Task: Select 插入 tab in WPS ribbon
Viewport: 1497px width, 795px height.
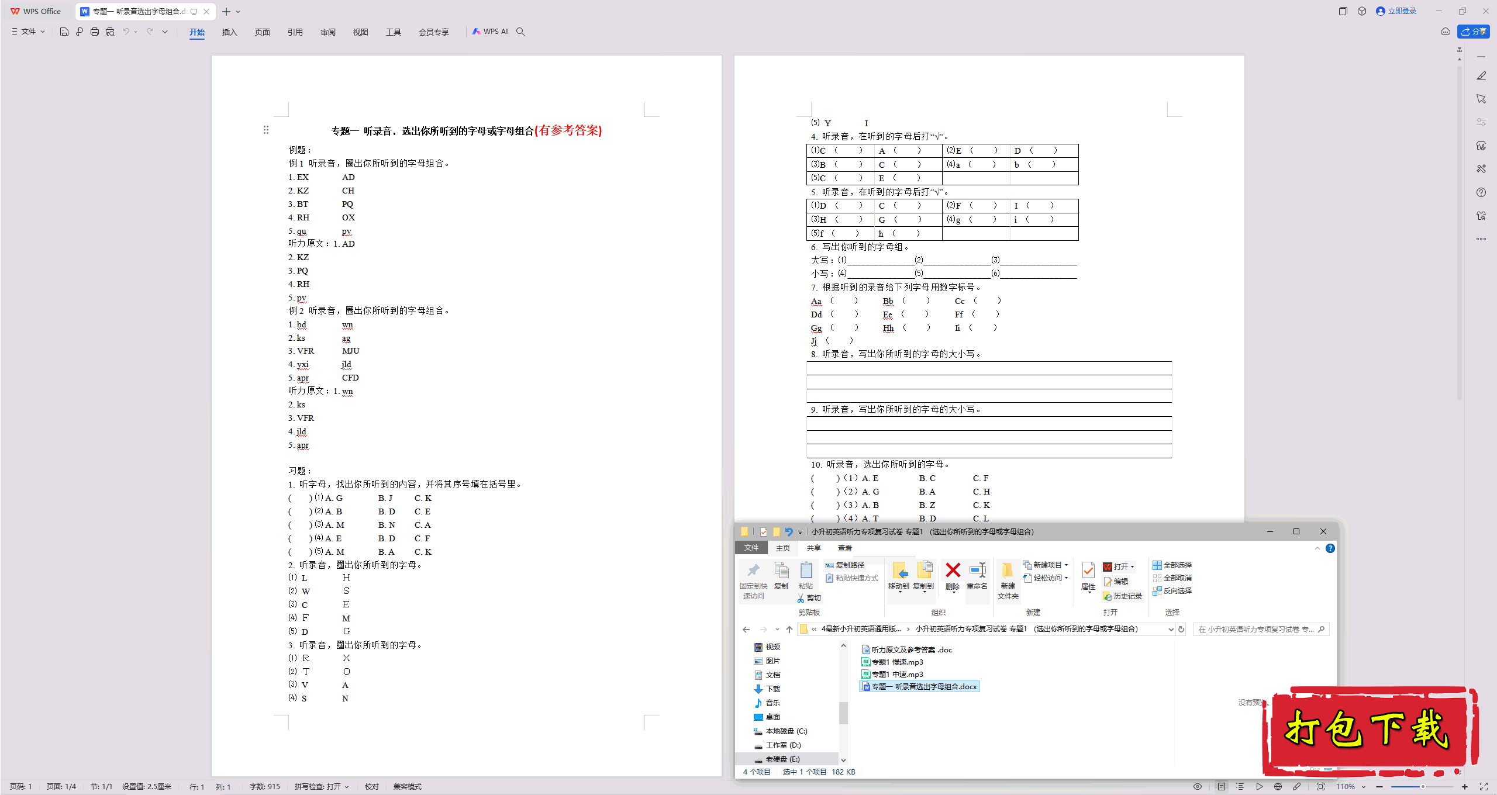Action: point(230,32)
